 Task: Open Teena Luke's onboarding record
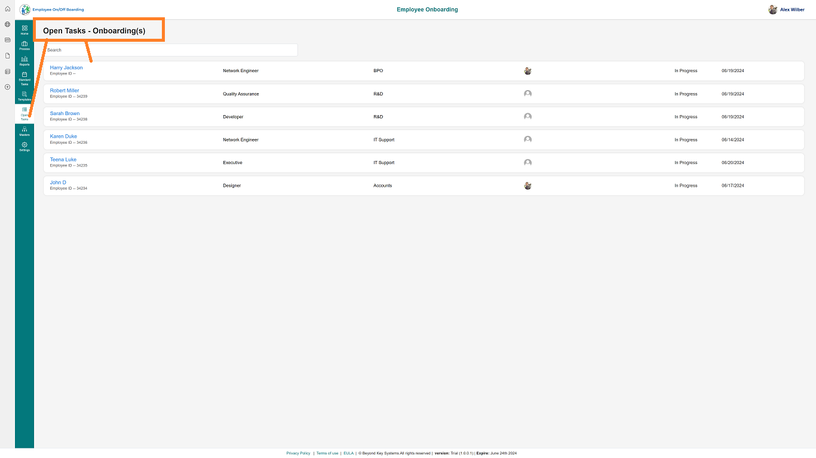[x=63, y=159]
